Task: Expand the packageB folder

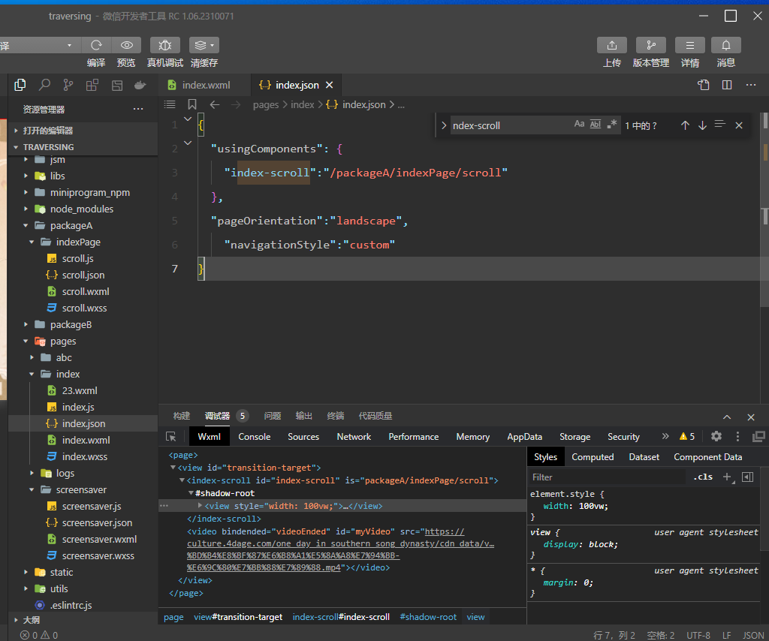Action: pos(71,324)
